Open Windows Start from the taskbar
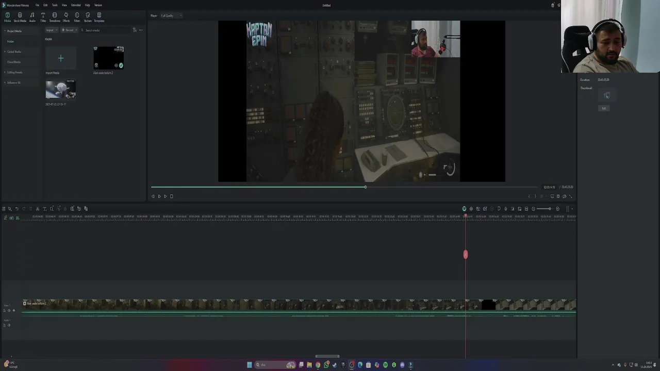Image resolution: width=660 pixels, height=371 pixels. pyautogui.click(x=249, y=365)
